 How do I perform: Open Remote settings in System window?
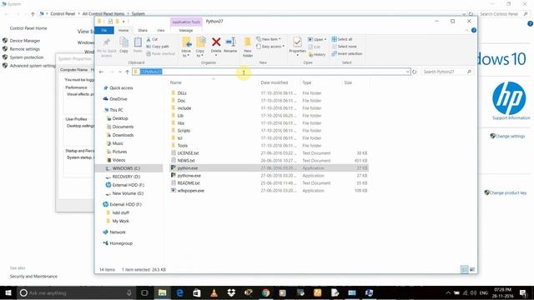click(x=24, y=49)
